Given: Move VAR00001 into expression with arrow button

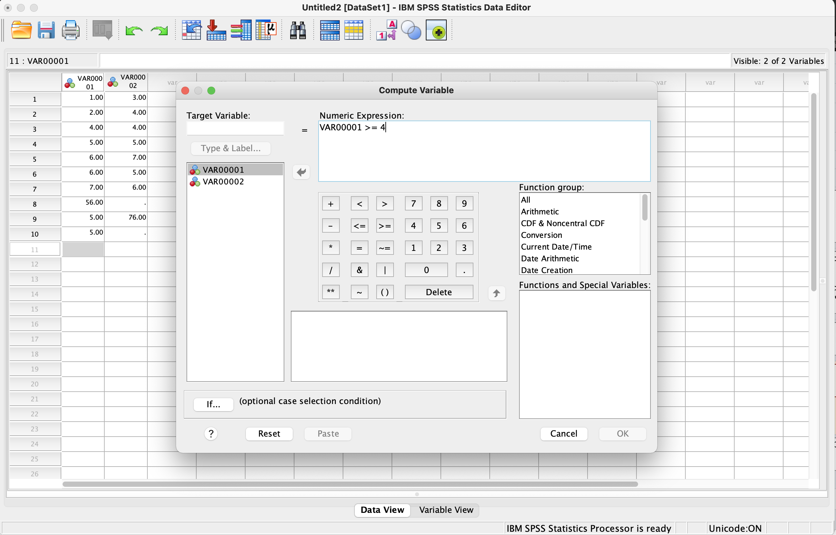Looking at the screenshot, I should point(301,172).
